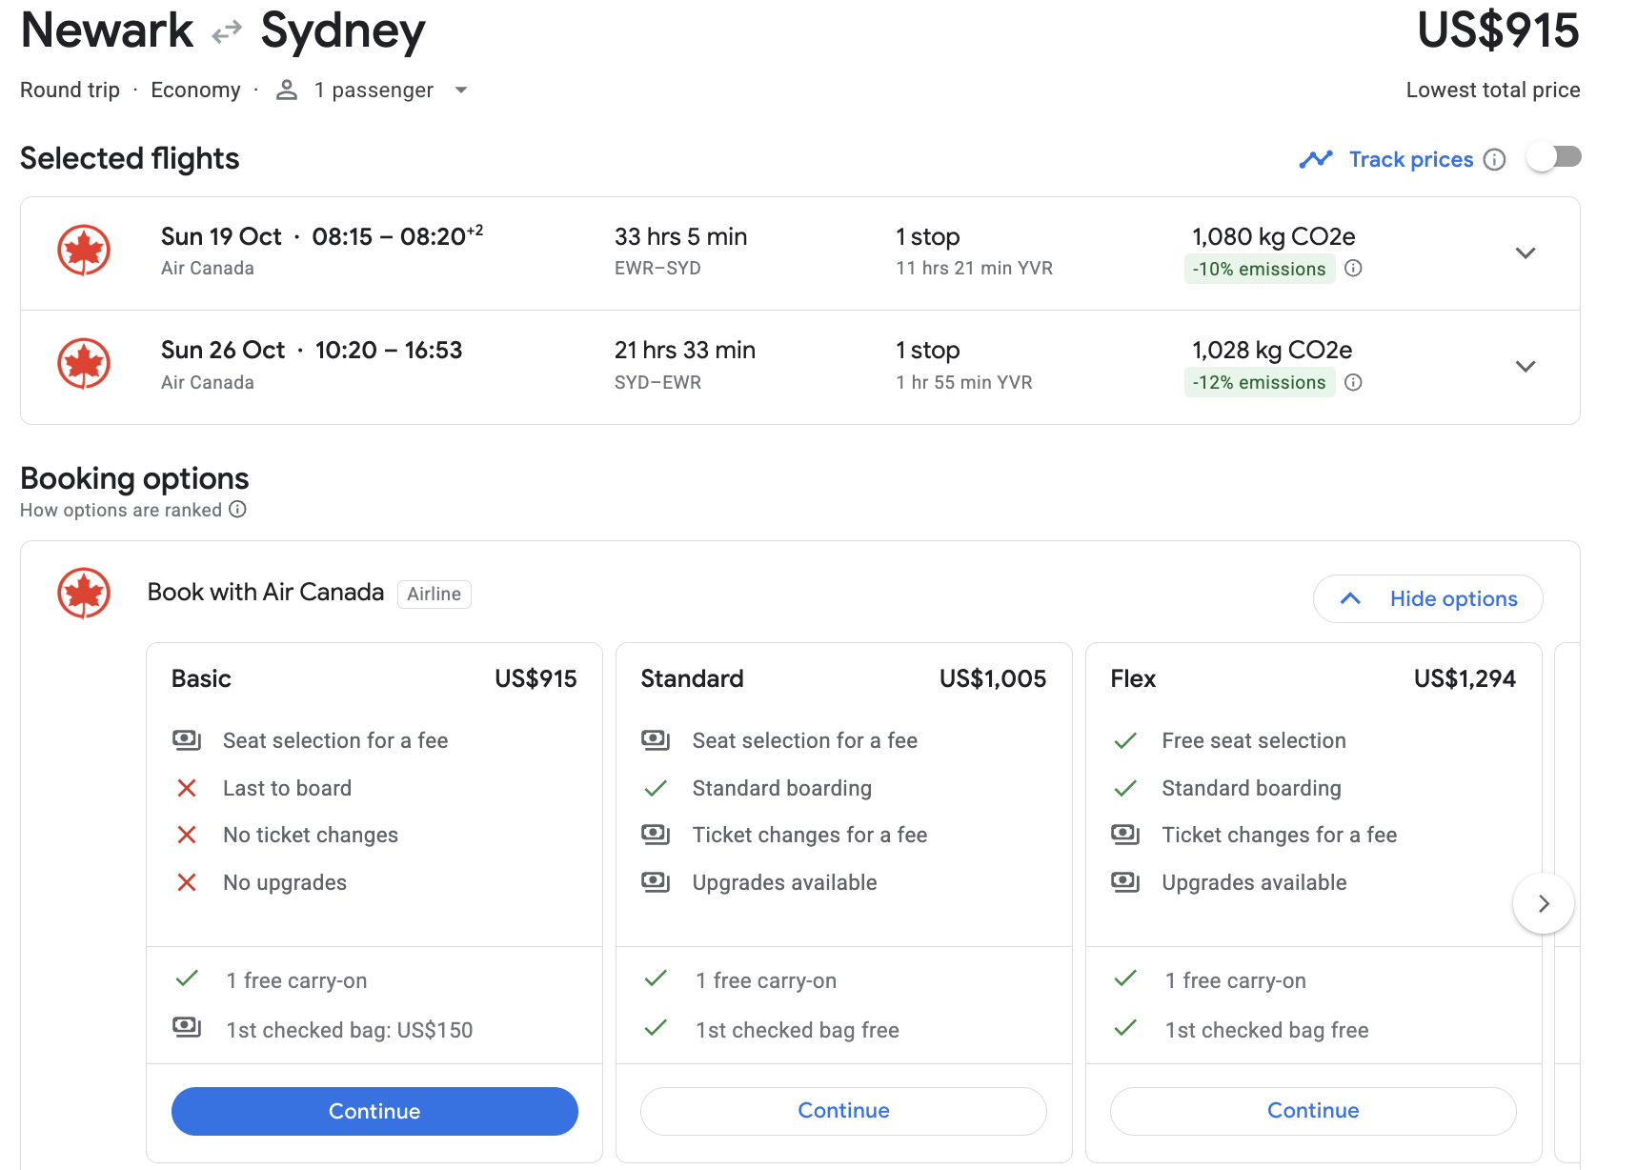This screenshot has width=1637, height=1170.
Task: Click Basic seat selection fee icon
Action: [x=187, y=740]
